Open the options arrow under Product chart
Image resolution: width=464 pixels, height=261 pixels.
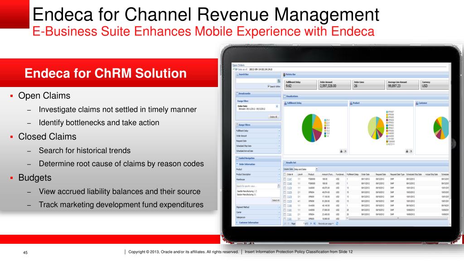pos(411,151)
